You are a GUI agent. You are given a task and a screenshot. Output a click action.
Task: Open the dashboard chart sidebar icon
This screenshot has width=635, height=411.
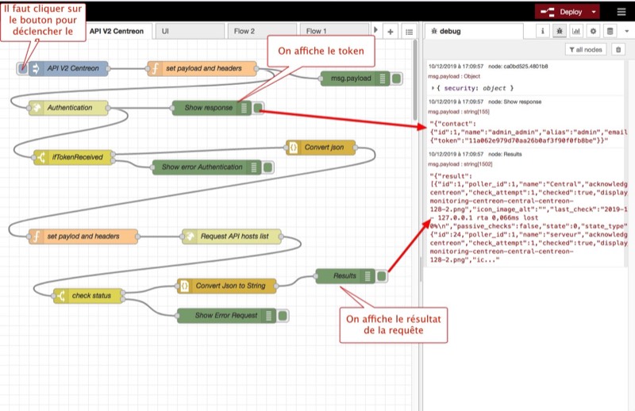pyautogui.click(x=576, y=30)
